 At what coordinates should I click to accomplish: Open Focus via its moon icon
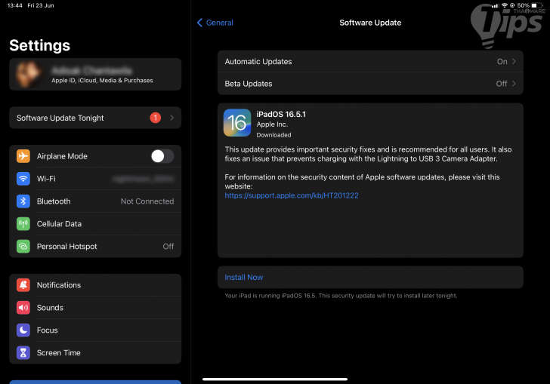point(23,330)
